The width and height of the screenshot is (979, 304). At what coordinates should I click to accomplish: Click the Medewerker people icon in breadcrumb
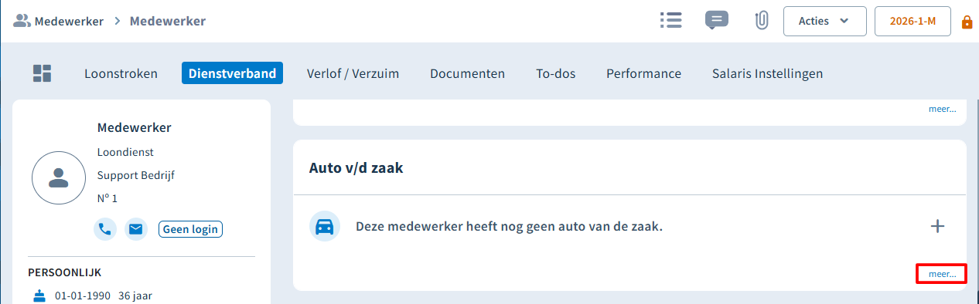pos(22,21)
